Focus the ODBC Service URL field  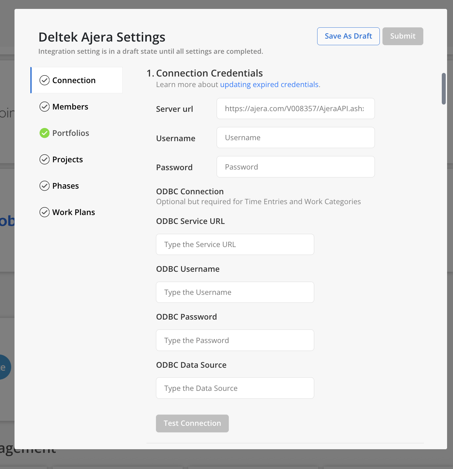coord(235,244)
